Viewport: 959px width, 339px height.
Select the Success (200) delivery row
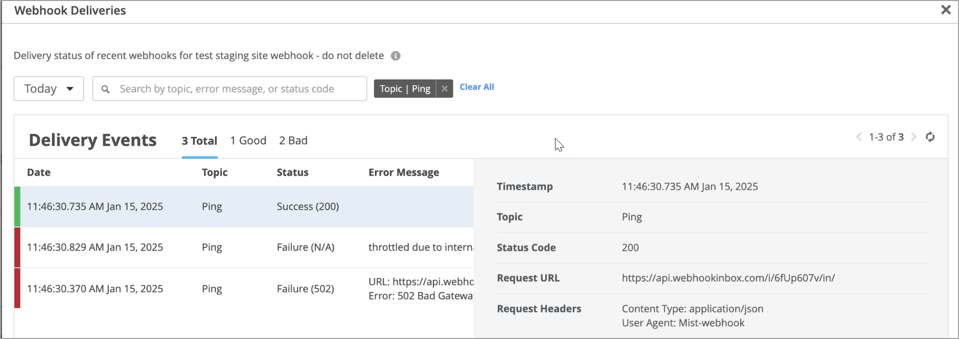[x=245, y=207]
